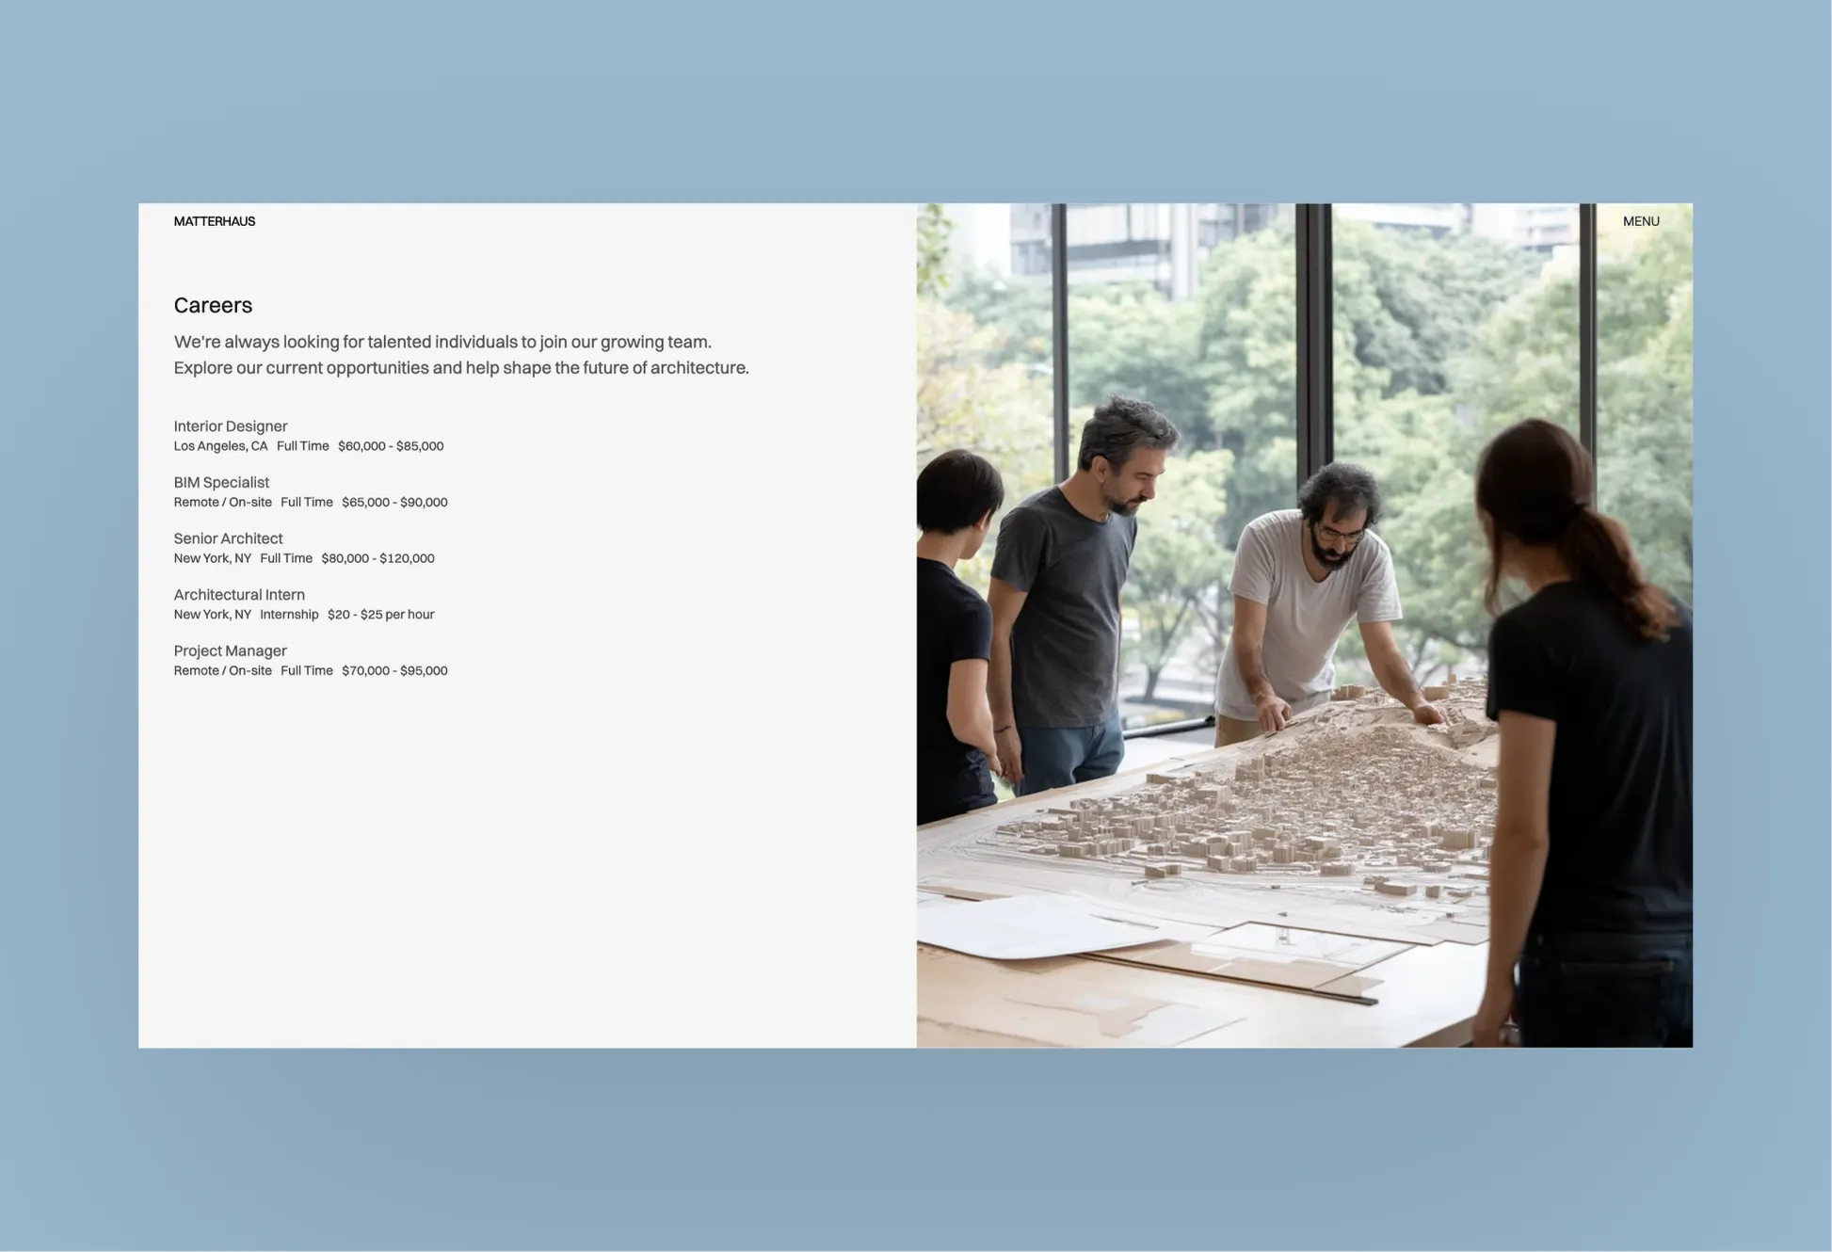Image resolution: width=1832 pixels, height=1252 pixels.
Task: Open the Interior Designer job listing
Action: 231,425
